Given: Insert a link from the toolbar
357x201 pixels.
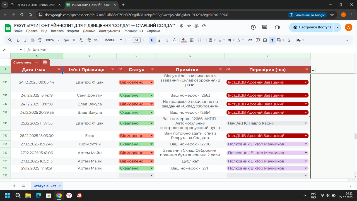Looking at the screenshot, I should [250, 40].
